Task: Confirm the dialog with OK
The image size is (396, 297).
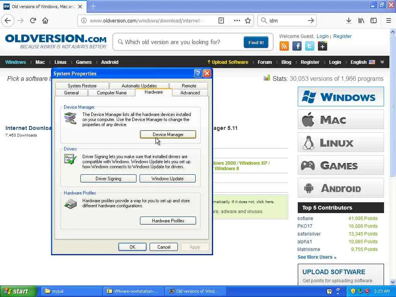Action: [132, 247]
